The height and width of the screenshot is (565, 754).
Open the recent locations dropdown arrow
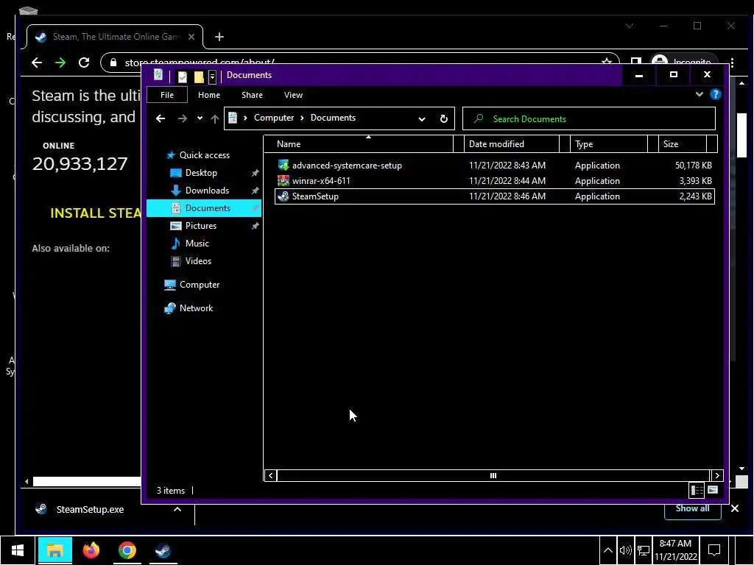click(x=200, y=118)
